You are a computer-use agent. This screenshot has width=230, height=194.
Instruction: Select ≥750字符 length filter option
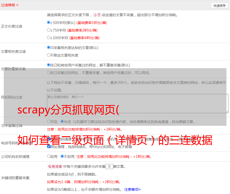point(49,30)
